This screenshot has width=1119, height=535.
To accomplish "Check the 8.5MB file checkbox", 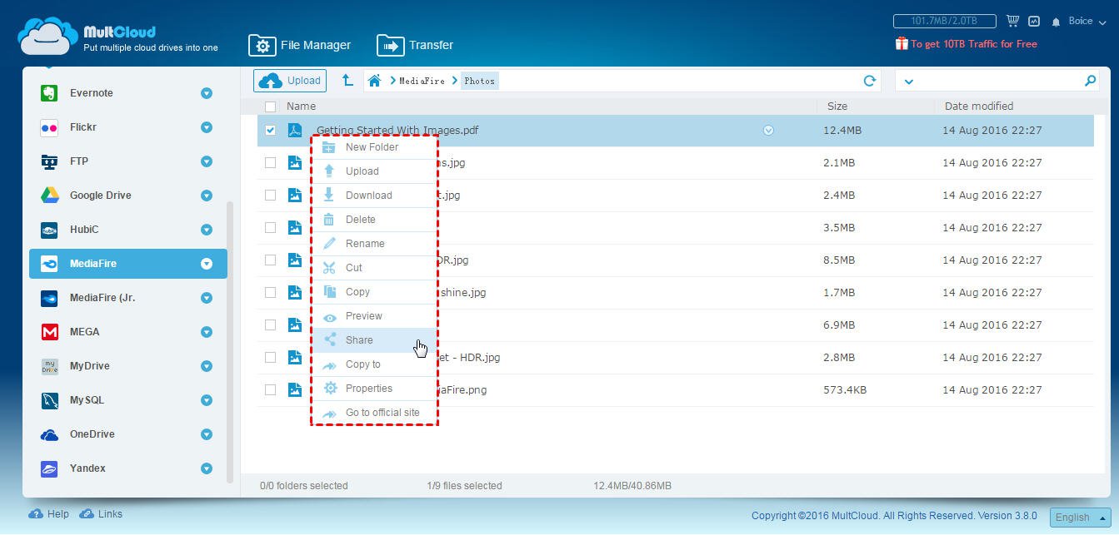I will click(x=270, y=260).
